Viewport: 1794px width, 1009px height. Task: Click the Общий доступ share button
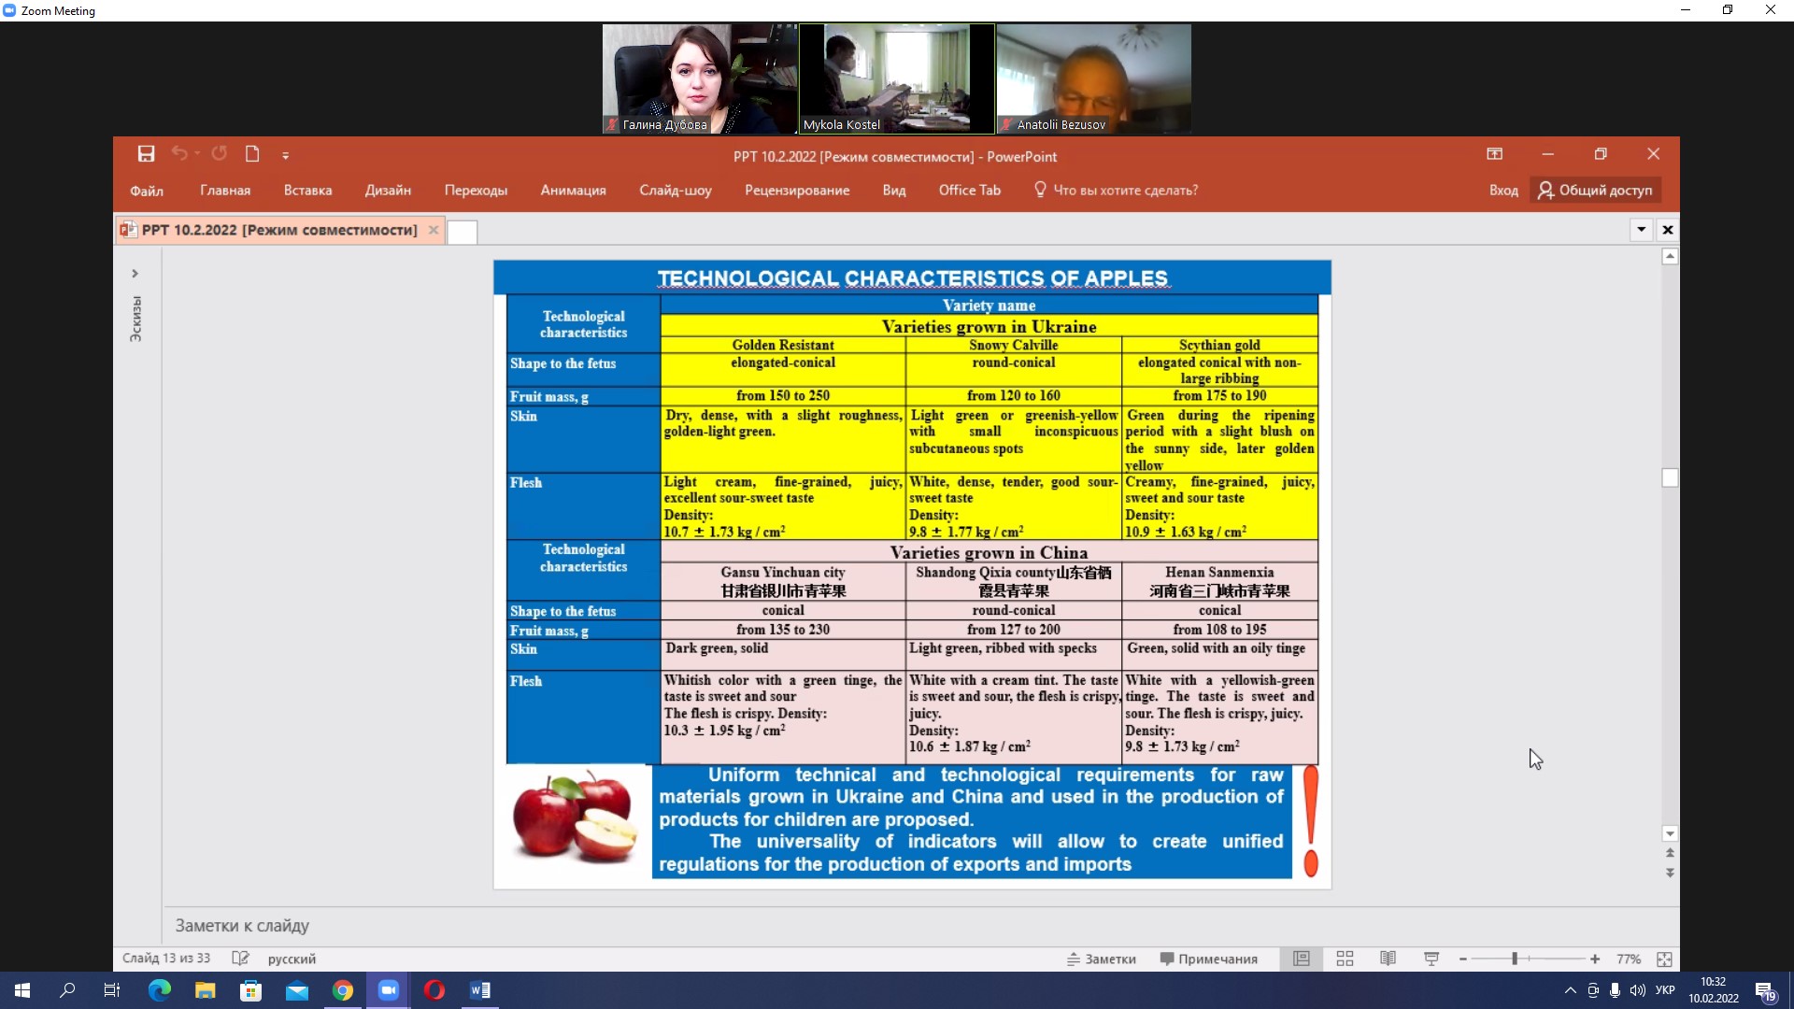(x=1596, y=191)
